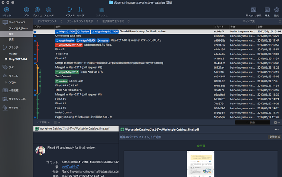Click the Push (プッシュ) toolbar icon
Image resolution: width=282 pixels, height=177 pixels.
pos(37,10)
